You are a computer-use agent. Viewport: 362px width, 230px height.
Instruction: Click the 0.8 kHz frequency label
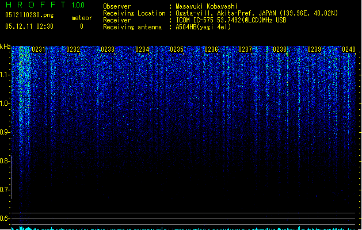(x=5, y=161)
